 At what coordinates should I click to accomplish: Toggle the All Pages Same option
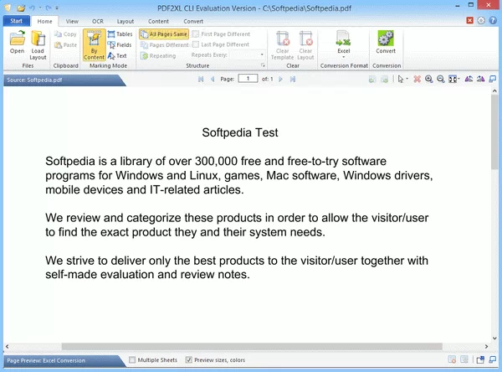point(164,34)
